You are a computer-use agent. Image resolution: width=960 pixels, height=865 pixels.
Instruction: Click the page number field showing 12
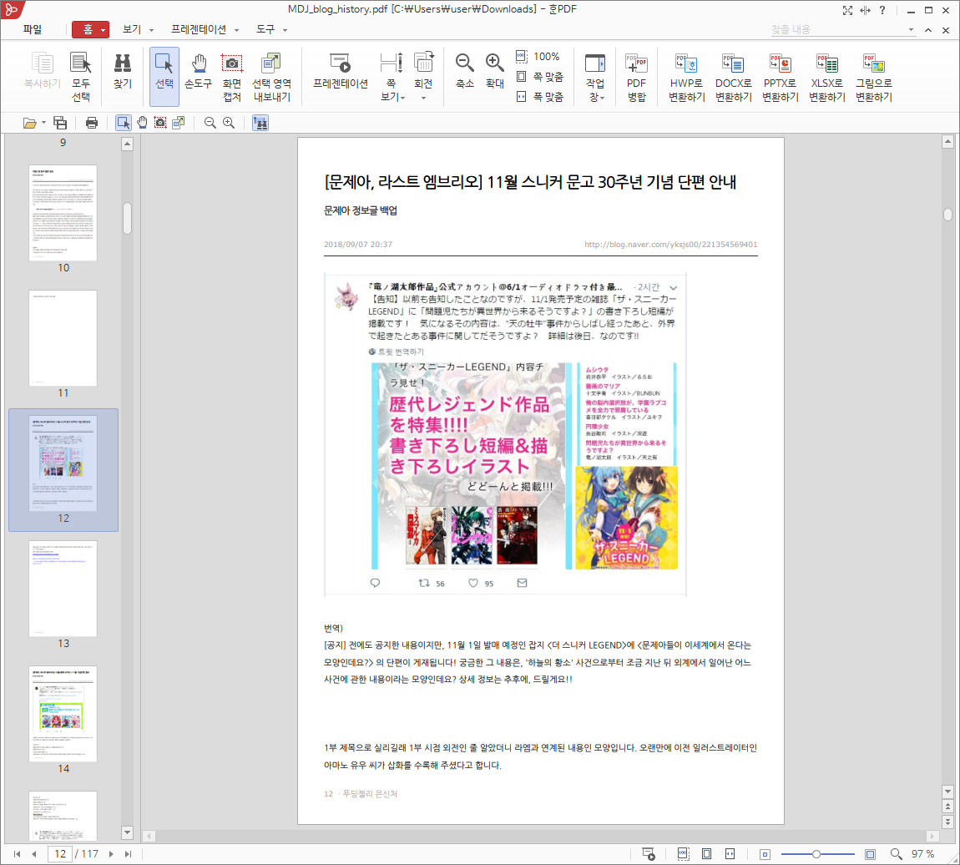60,854
